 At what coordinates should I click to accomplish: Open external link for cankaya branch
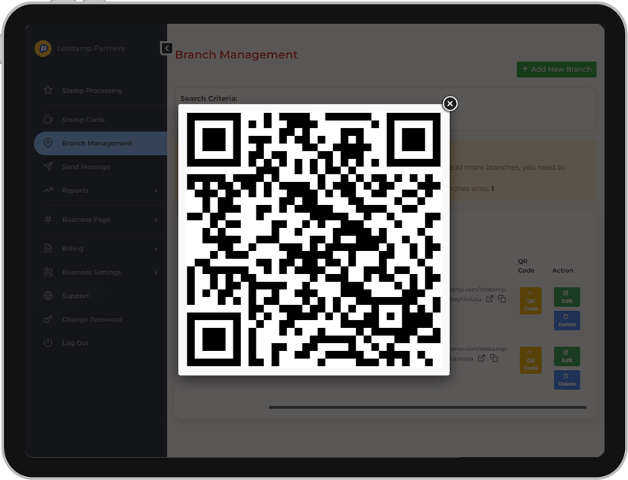tap(481, 358)
